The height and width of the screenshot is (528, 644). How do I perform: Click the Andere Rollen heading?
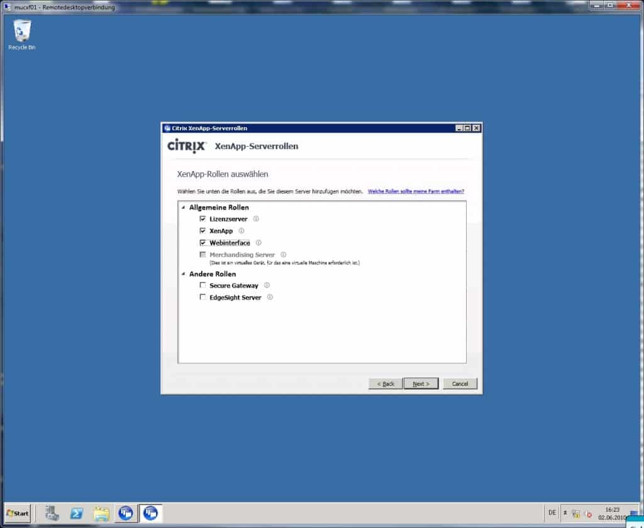213,274
